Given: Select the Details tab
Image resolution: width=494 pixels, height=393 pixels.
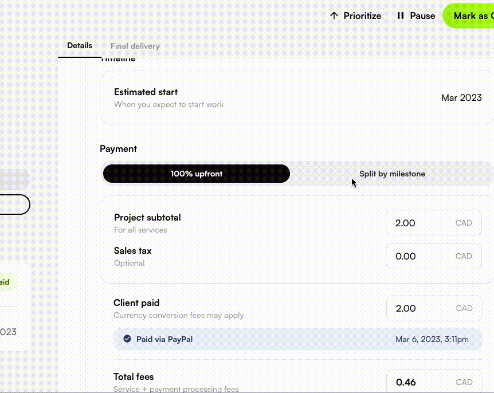Looking at the screenshot, I should tap(80, 45).
